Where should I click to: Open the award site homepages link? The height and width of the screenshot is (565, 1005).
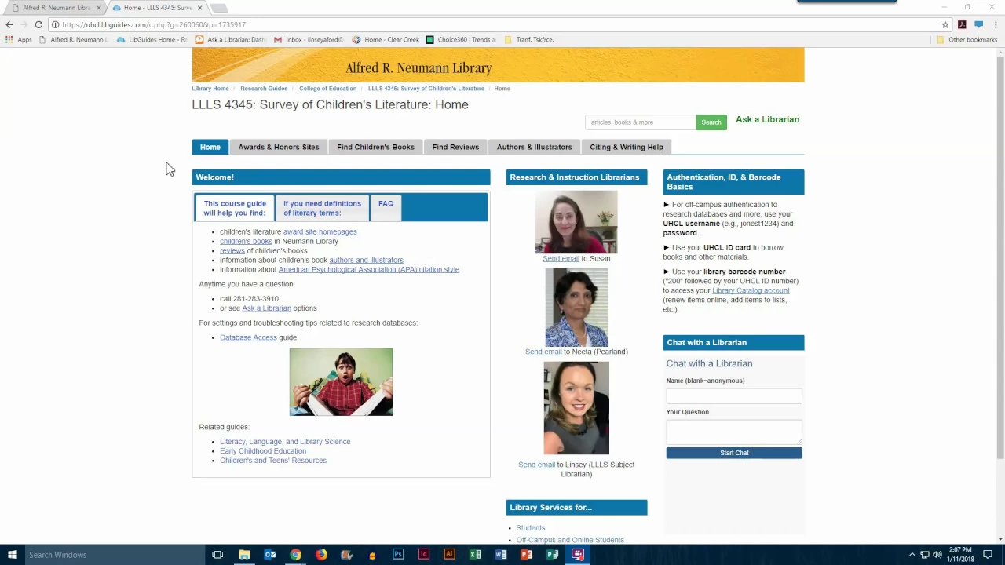pos(320,231)
